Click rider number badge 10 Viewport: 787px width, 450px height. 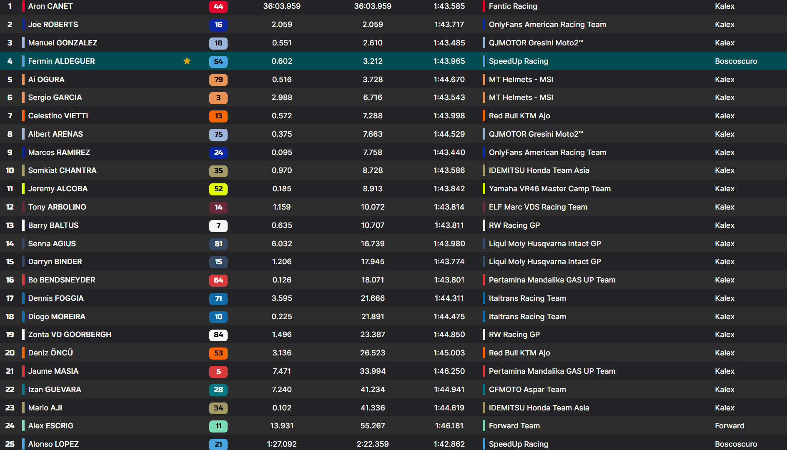218,317
